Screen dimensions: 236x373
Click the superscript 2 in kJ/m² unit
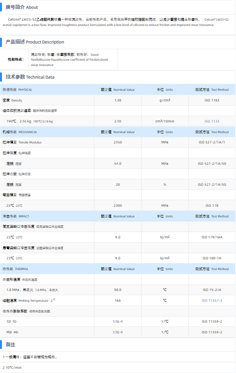click(x=169, y=236)
